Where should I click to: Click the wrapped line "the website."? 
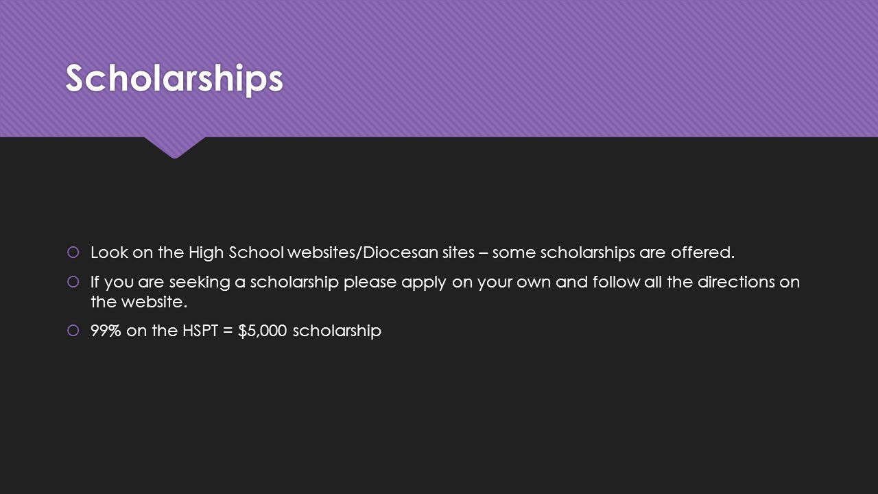[x=139, y=301]
